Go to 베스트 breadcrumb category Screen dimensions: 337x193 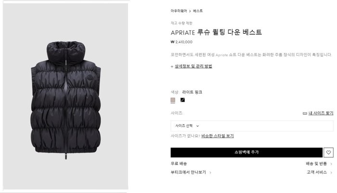click(198, 11)
